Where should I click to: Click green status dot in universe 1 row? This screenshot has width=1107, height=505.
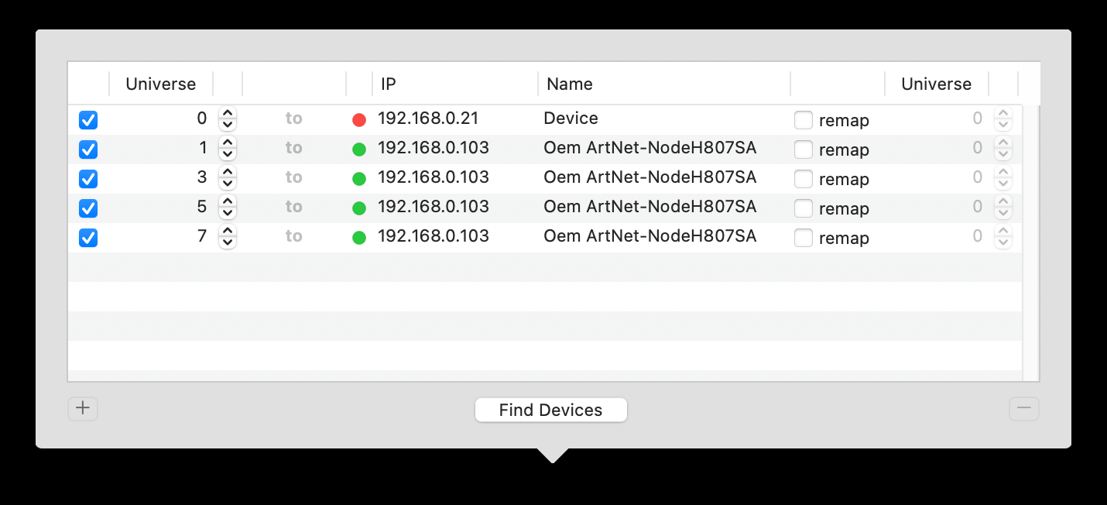(359, 149)
